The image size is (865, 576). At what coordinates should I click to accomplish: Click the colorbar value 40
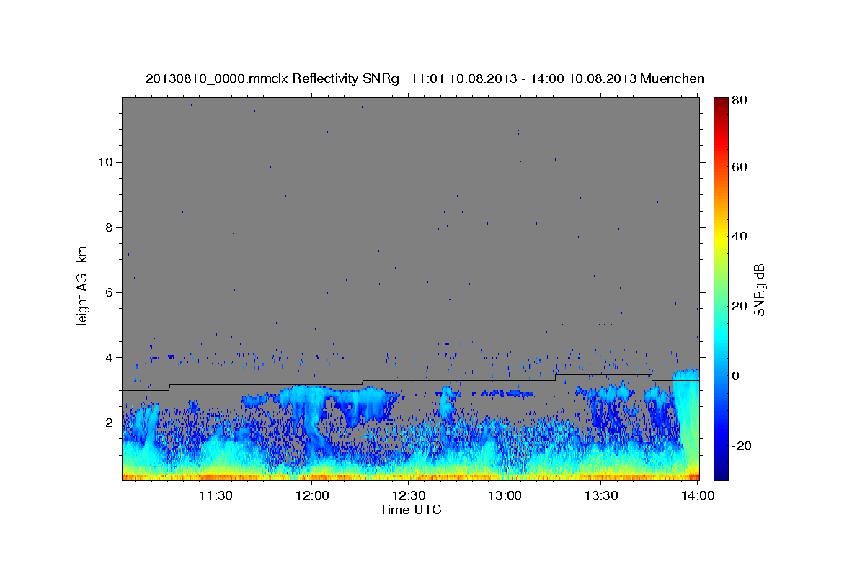point(740,236)
